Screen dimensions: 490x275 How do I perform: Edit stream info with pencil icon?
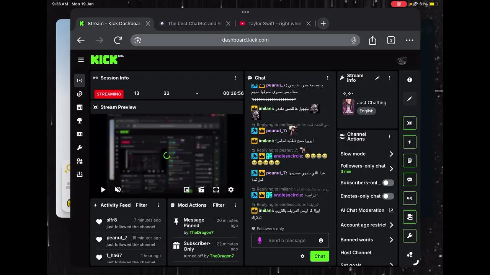(x=377, y=78)
